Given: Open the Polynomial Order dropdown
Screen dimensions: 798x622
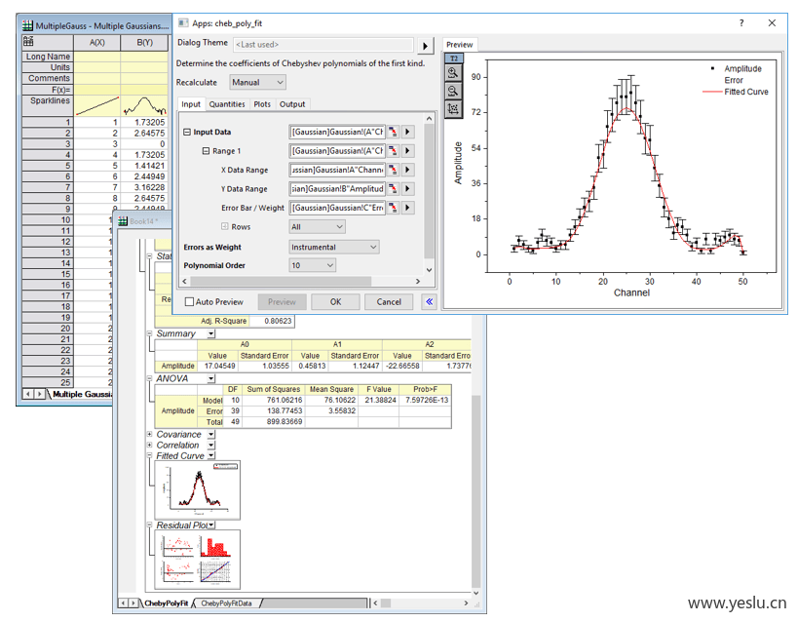Looking at the screenshot, I should (313, 265).
